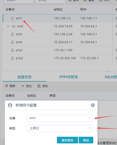Click the file icon beside p1p1
This screenshot has width=117, height=145.
(12, 50)
